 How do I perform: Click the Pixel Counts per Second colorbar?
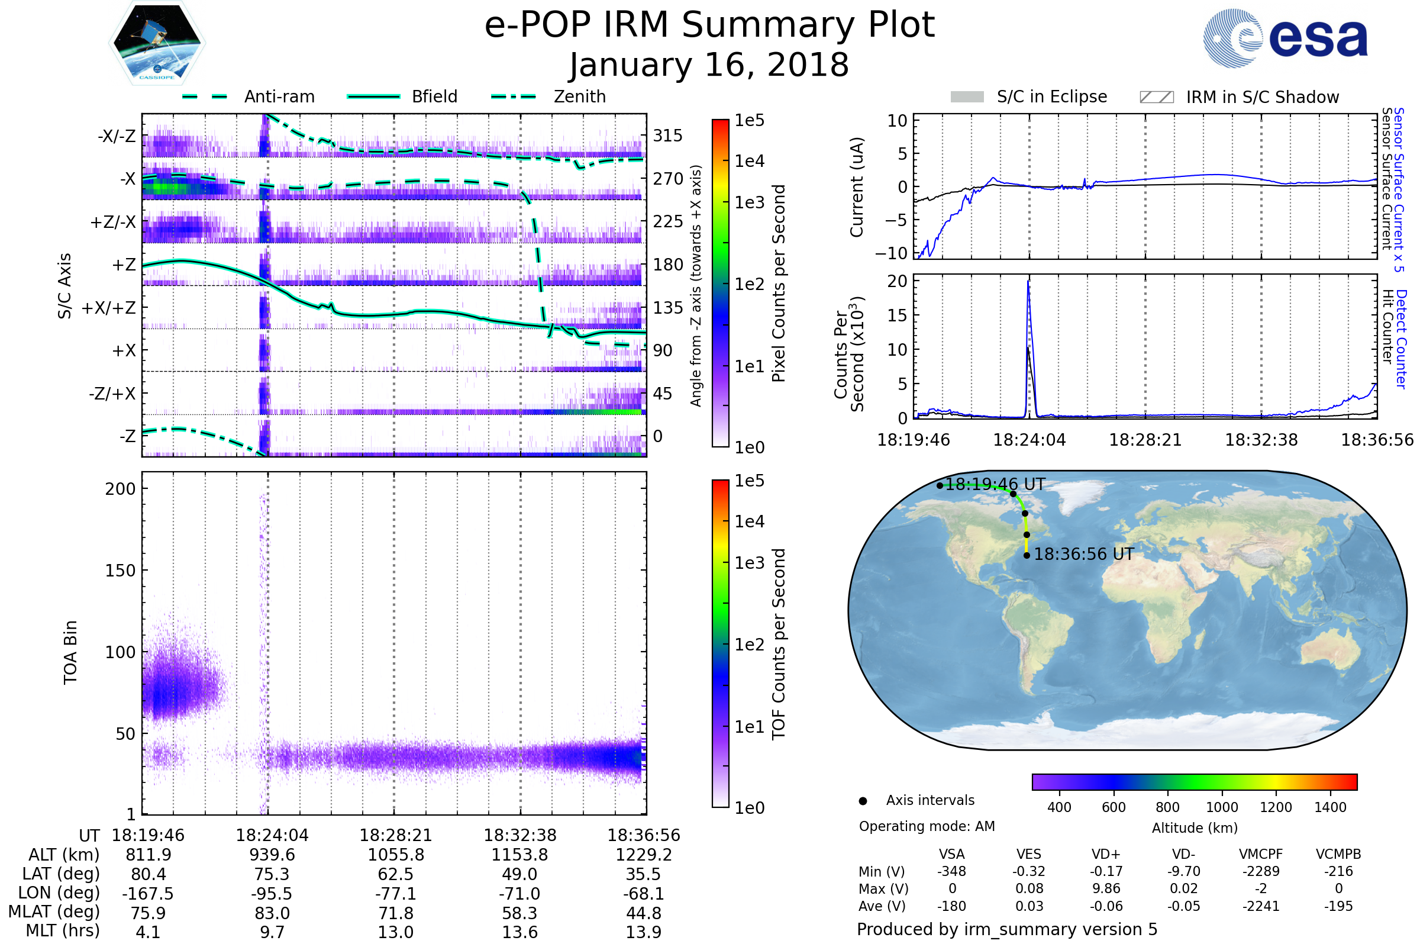point(720,283)
